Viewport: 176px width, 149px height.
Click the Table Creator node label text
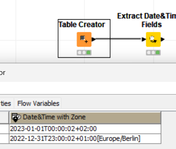(82, 25)
